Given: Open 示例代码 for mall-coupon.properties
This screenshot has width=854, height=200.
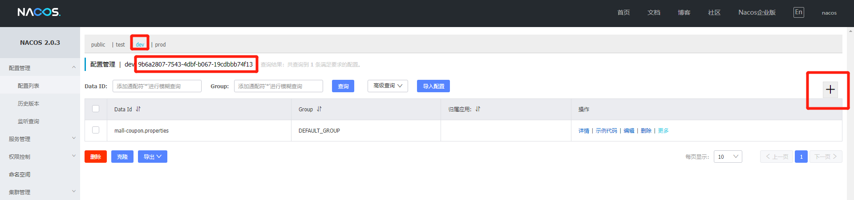Looking at the screenshot, I should tap(606, 131).
